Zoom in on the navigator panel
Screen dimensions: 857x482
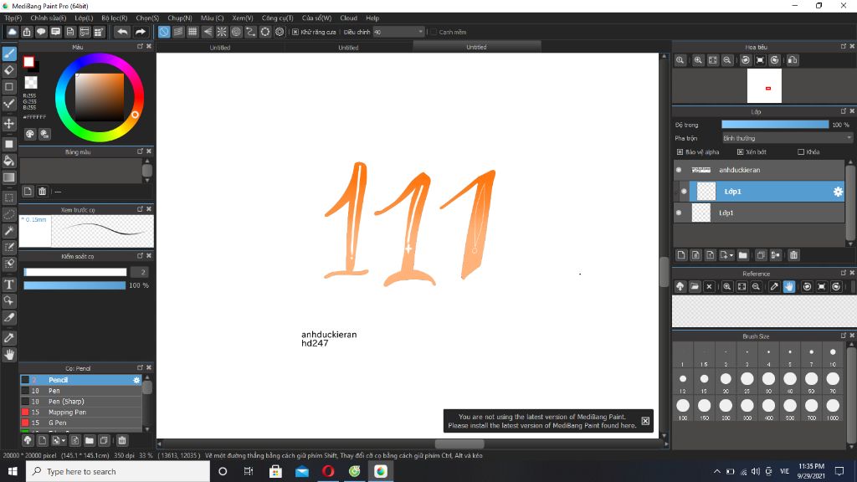[698, 60]
